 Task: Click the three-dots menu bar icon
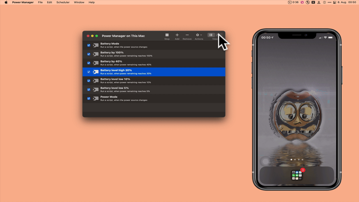point(330,2)
